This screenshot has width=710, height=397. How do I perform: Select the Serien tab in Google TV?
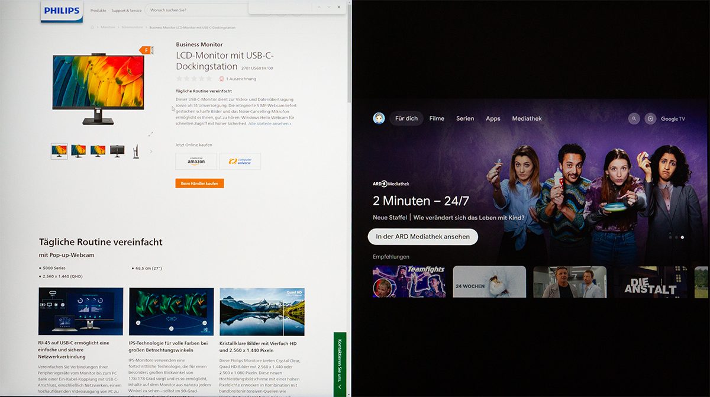click(x=465, y=118)
